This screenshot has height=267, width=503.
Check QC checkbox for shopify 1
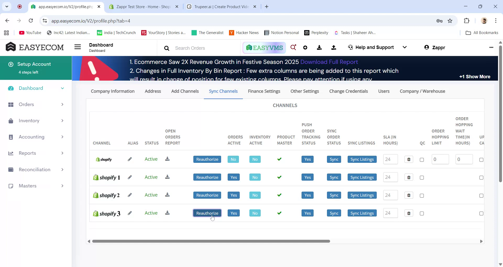pos(422,177)
